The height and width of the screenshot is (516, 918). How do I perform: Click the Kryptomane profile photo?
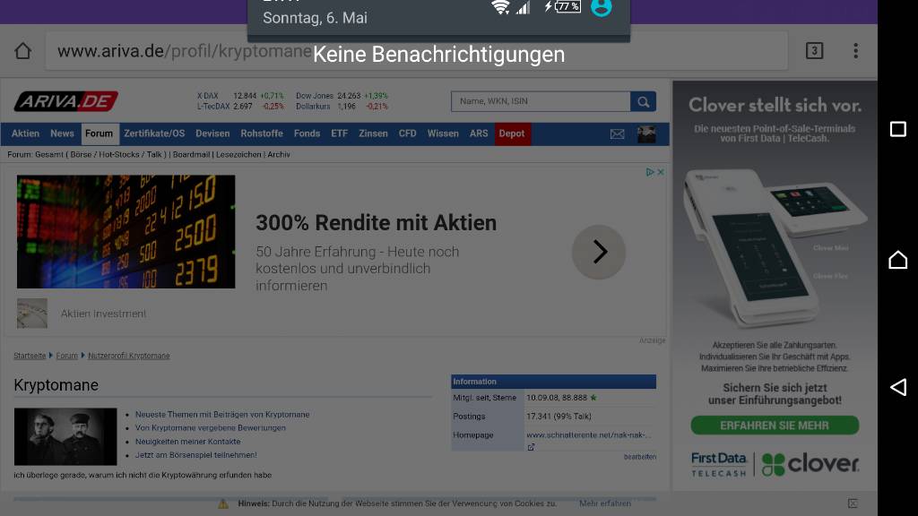(65, 436)
